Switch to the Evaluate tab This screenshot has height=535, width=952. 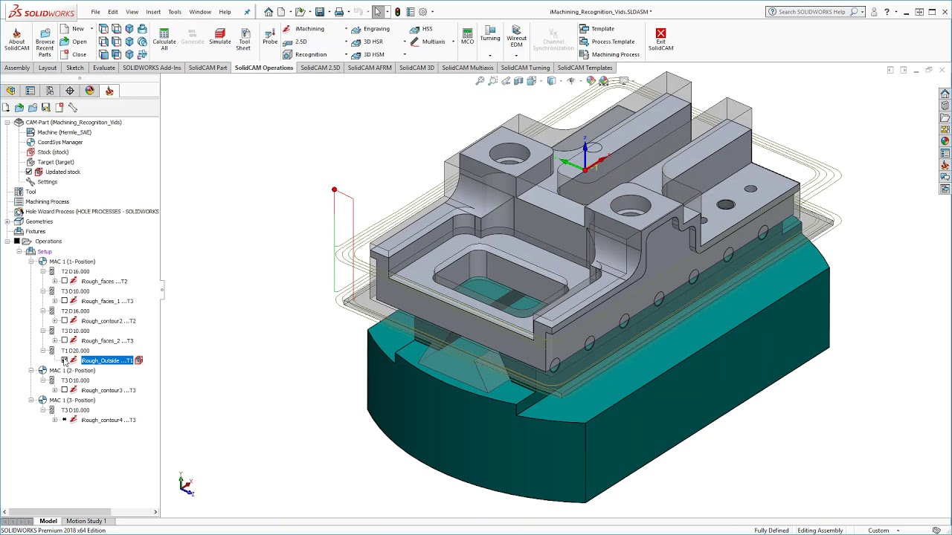[104, 68]
